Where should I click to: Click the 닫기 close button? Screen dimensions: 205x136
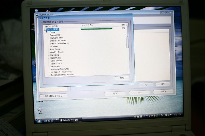pos(115,94)
